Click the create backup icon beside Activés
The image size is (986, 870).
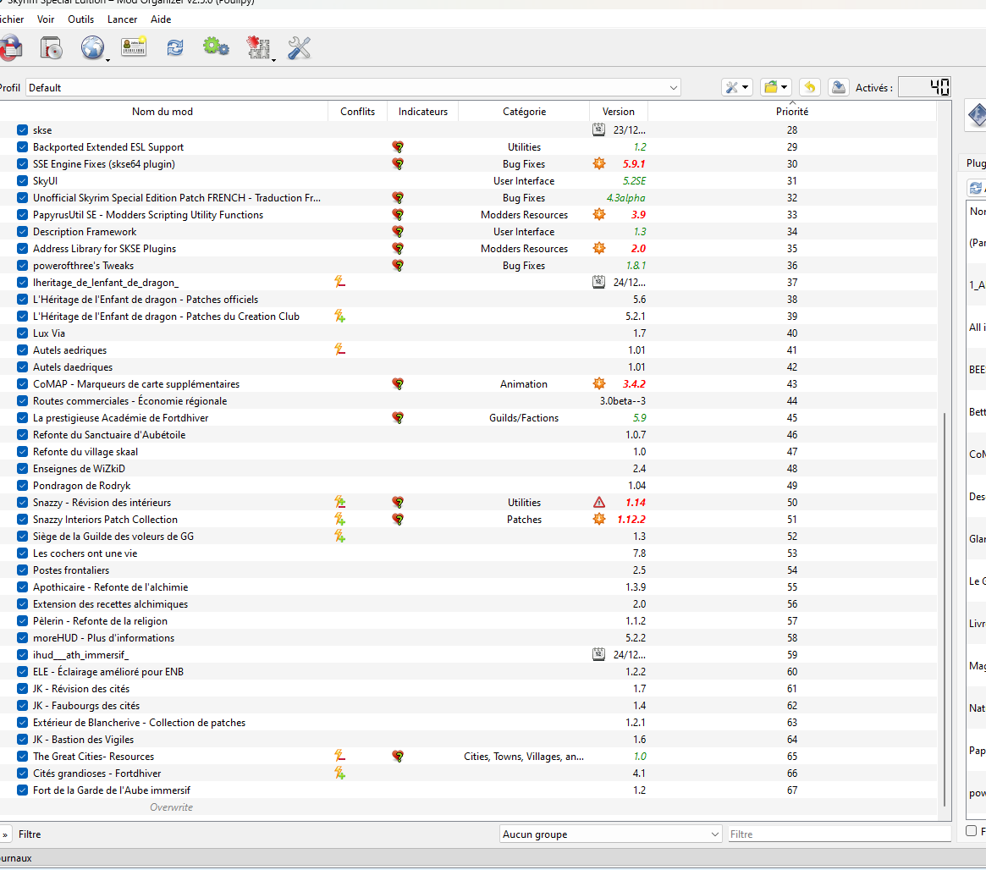click(x=838, y=87)
